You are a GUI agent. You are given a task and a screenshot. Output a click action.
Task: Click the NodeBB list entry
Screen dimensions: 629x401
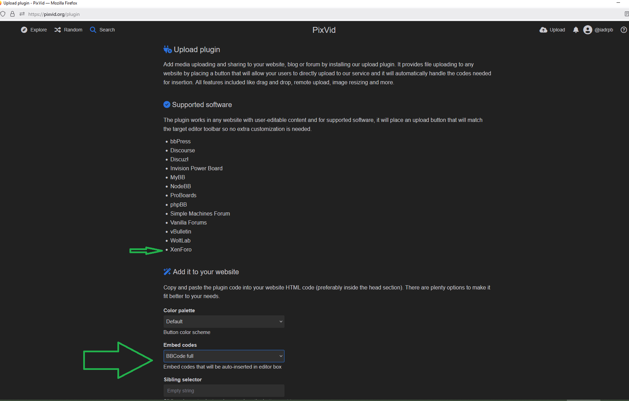pos(181,186)
